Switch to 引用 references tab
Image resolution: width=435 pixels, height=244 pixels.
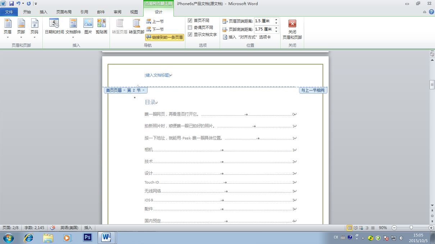pos(84,12)
